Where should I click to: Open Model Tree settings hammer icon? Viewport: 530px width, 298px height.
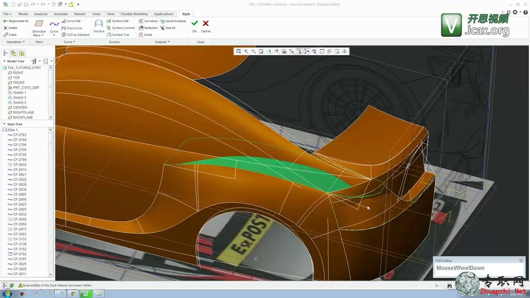[x=34, y=61]
